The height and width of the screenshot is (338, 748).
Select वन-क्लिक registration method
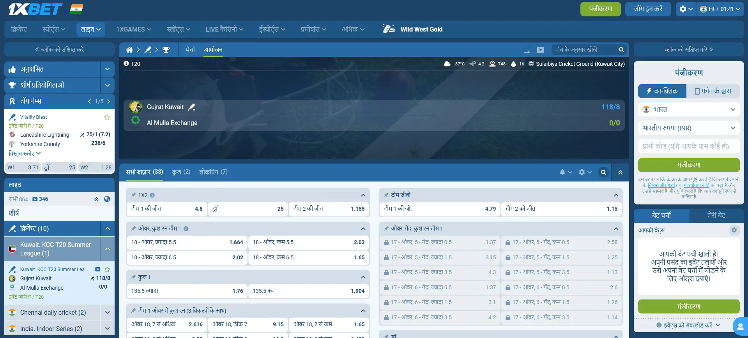tap(663, 91)
